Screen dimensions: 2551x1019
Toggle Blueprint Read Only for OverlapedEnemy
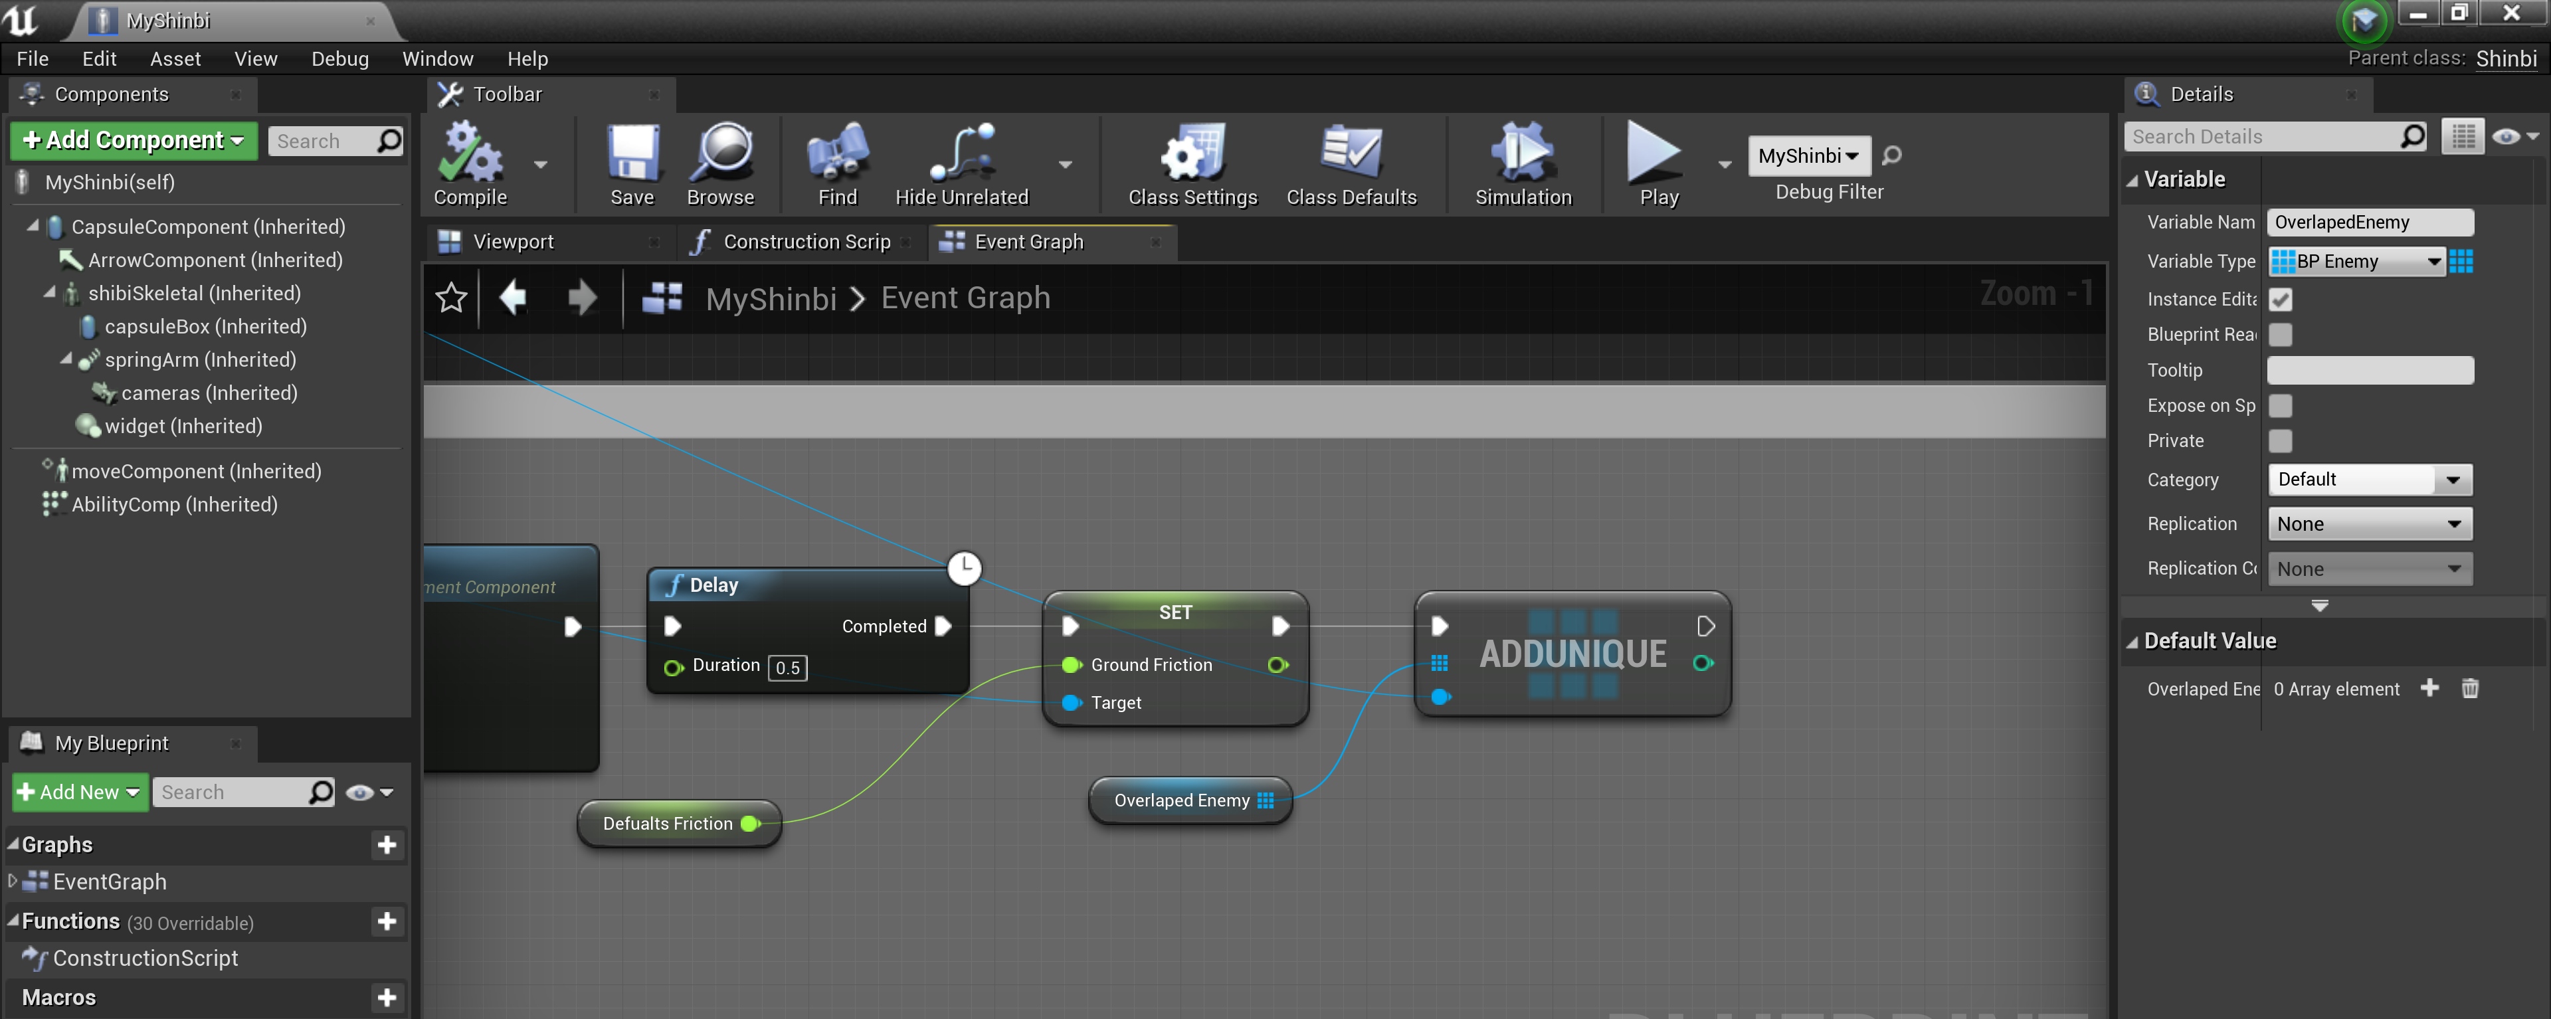[x=2281, y=335]
